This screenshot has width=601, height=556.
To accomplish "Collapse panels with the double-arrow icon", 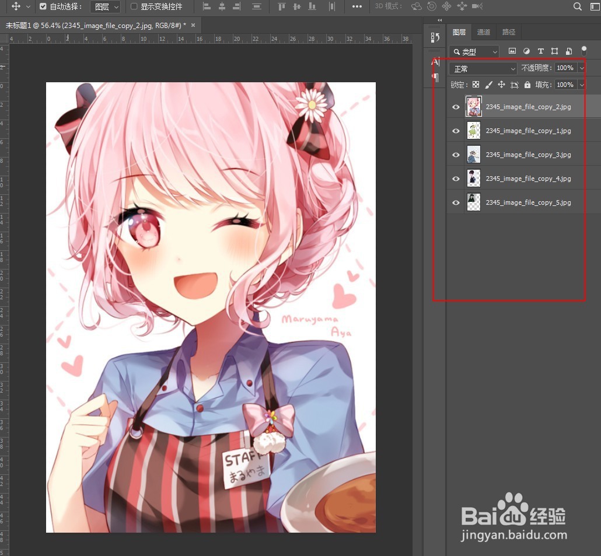I will pos(439,20).
